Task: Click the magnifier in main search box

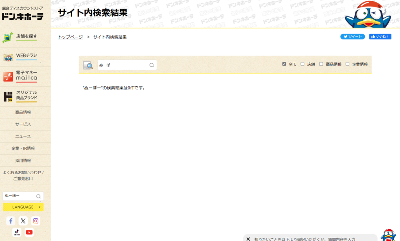Action: click(x=152, y=65)
